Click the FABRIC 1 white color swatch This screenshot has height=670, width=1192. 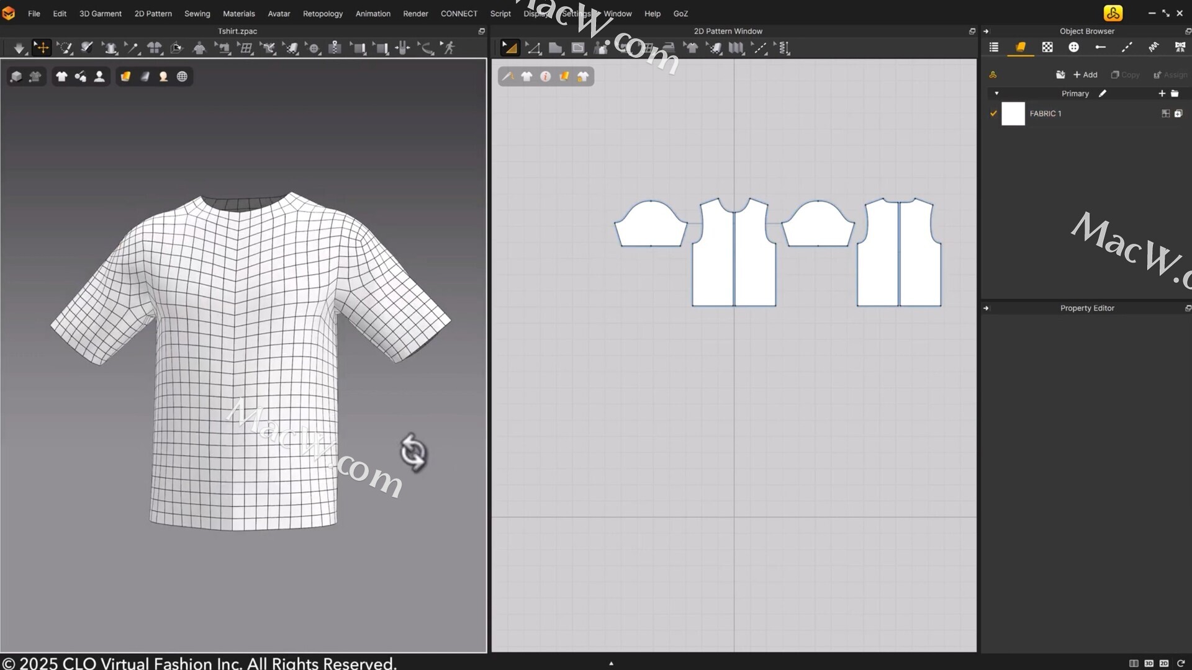pos(1013,114)
